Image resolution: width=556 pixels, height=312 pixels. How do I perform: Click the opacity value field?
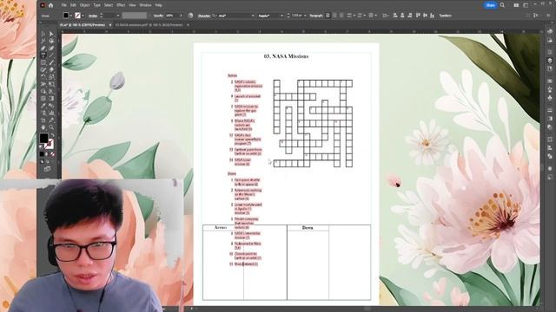(172, 16)
